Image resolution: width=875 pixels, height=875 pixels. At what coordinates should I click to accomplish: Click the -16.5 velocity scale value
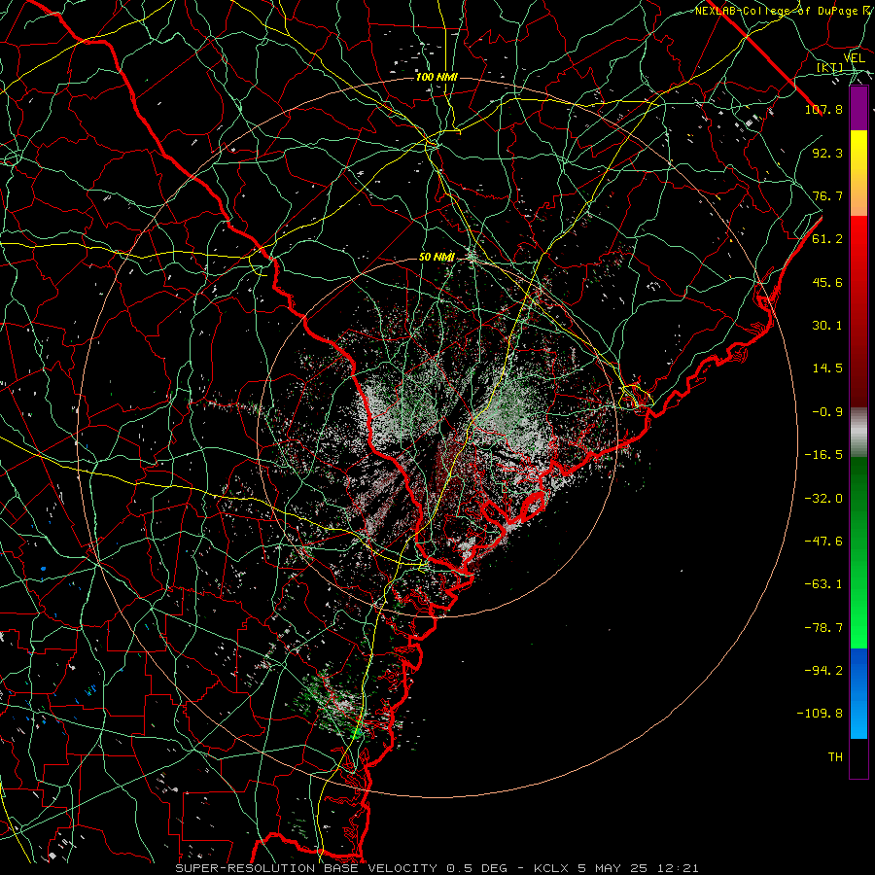823,455
